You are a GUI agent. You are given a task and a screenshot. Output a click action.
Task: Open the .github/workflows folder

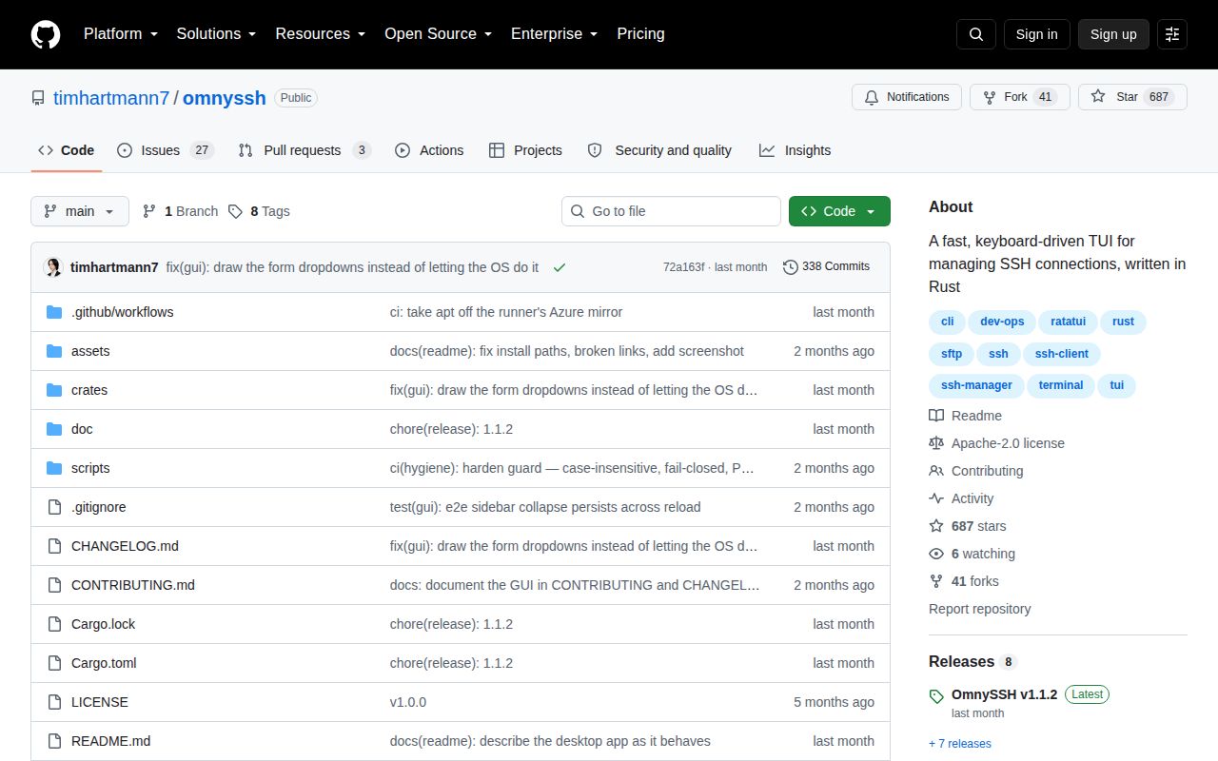pyautogui.click(x=122, y=312)
